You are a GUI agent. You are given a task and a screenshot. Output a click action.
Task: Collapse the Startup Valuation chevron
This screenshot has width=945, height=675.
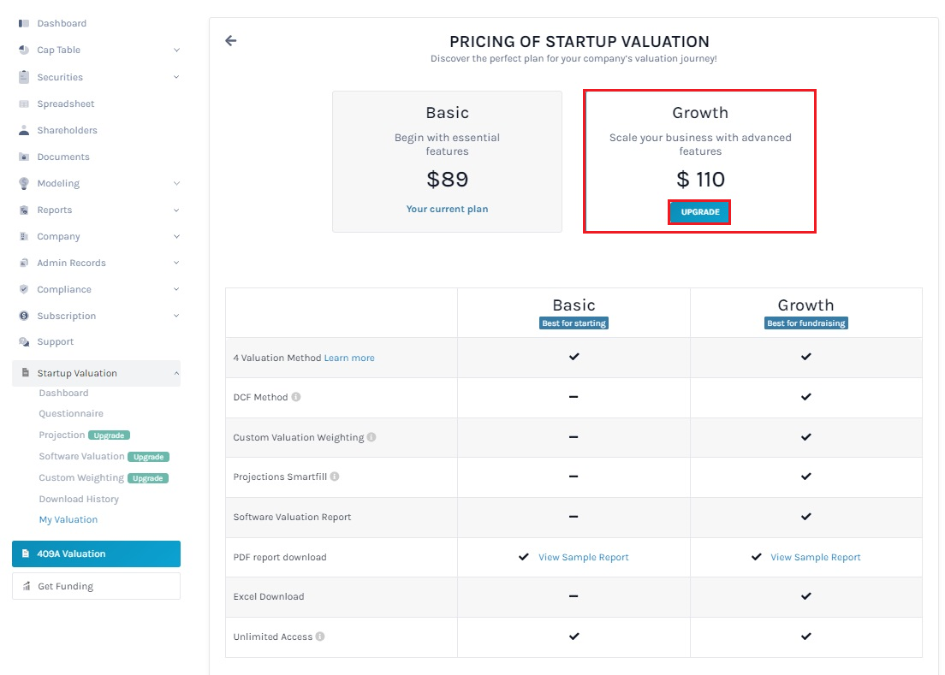[x=176, y=373]
